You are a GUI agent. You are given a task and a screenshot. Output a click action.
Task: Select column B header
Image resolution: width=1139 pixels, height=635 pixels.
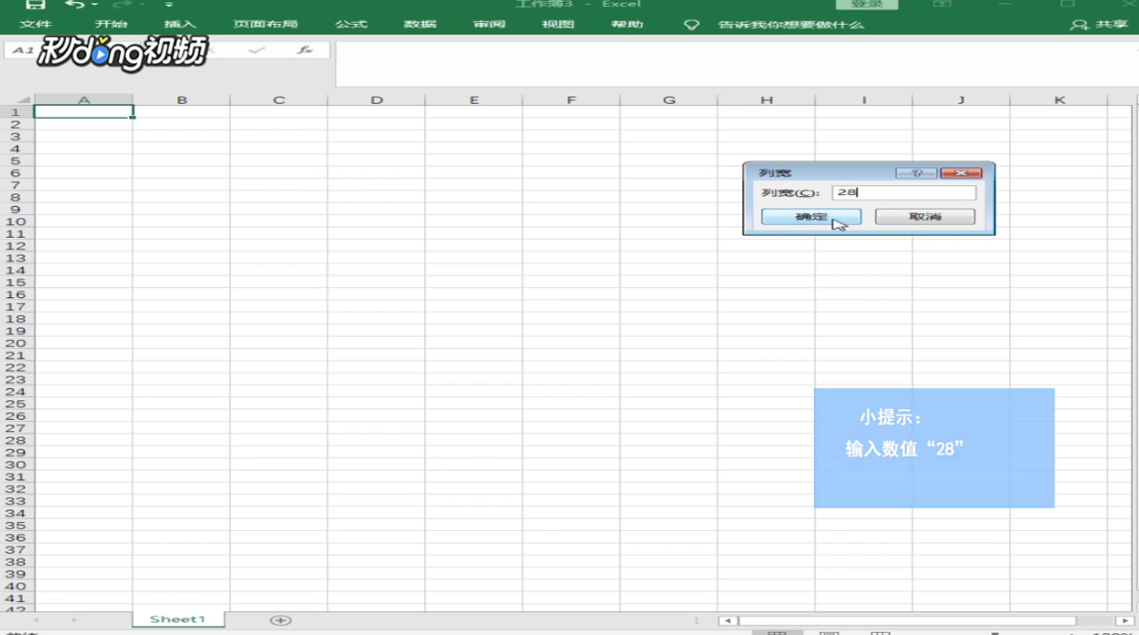[181, 99]
